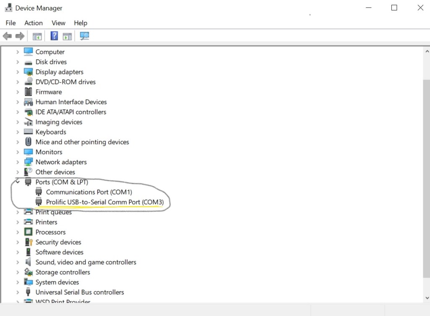Collapse the Ports (COM & LPT) node
This screenshot has width=430, height=316.
click(x=18, y=182)
